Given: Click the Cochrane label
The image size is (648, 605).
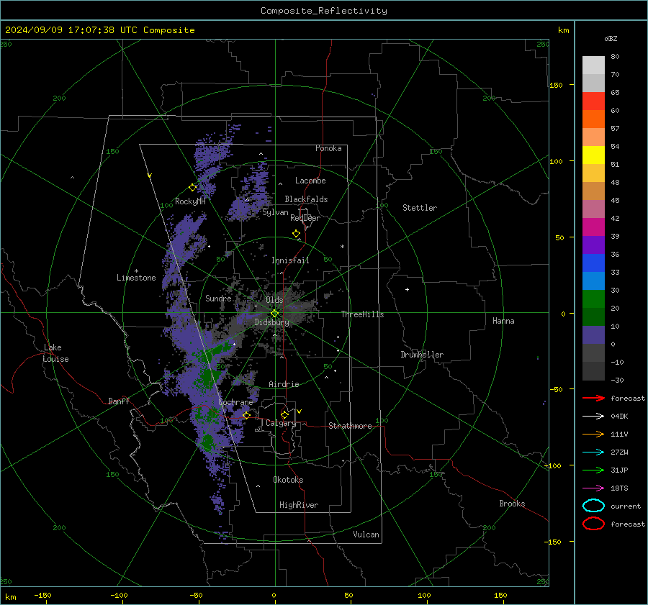Looking at the screenshot, I should click(235, 402).
